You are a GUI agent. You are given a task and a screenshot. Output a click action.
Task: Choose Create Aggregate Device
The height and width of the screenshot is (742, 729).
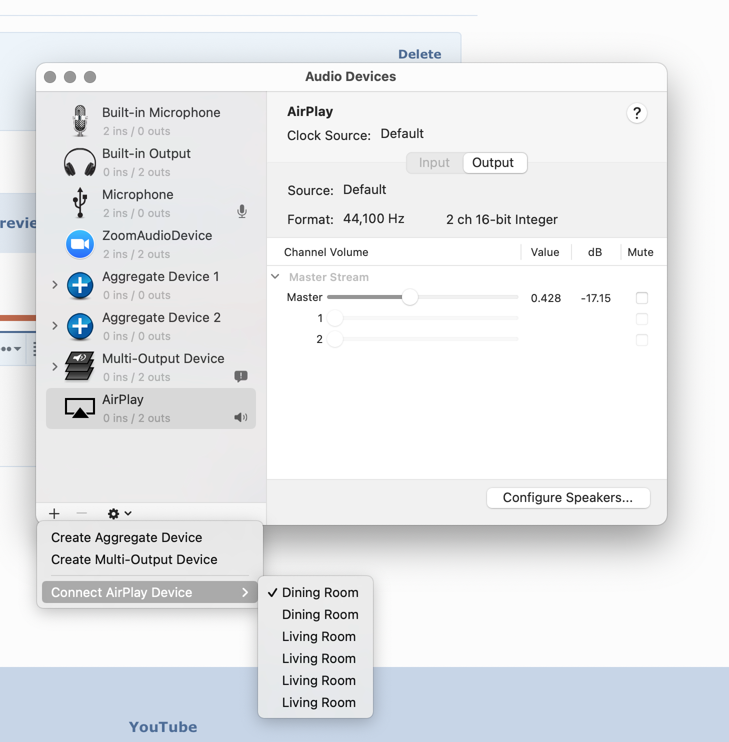tap(150, 537)
